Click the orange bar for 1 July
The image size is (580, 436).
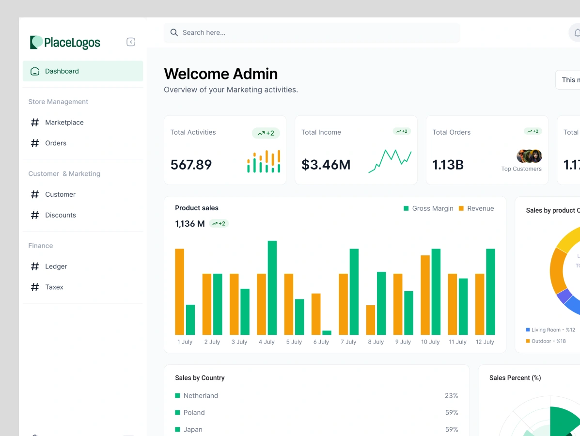coord(179,292)
